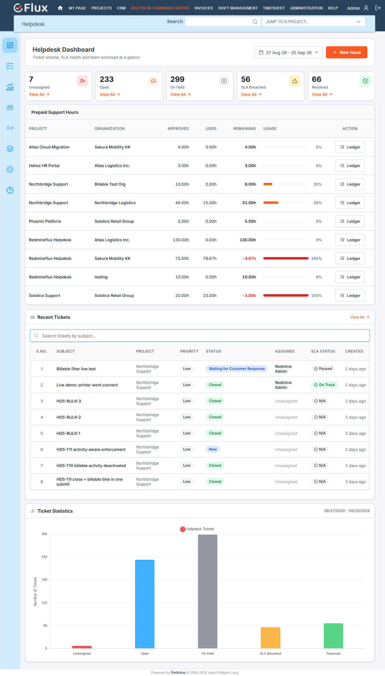Open the Help menu item
This screenshot has width=385, height=676.
333,8
